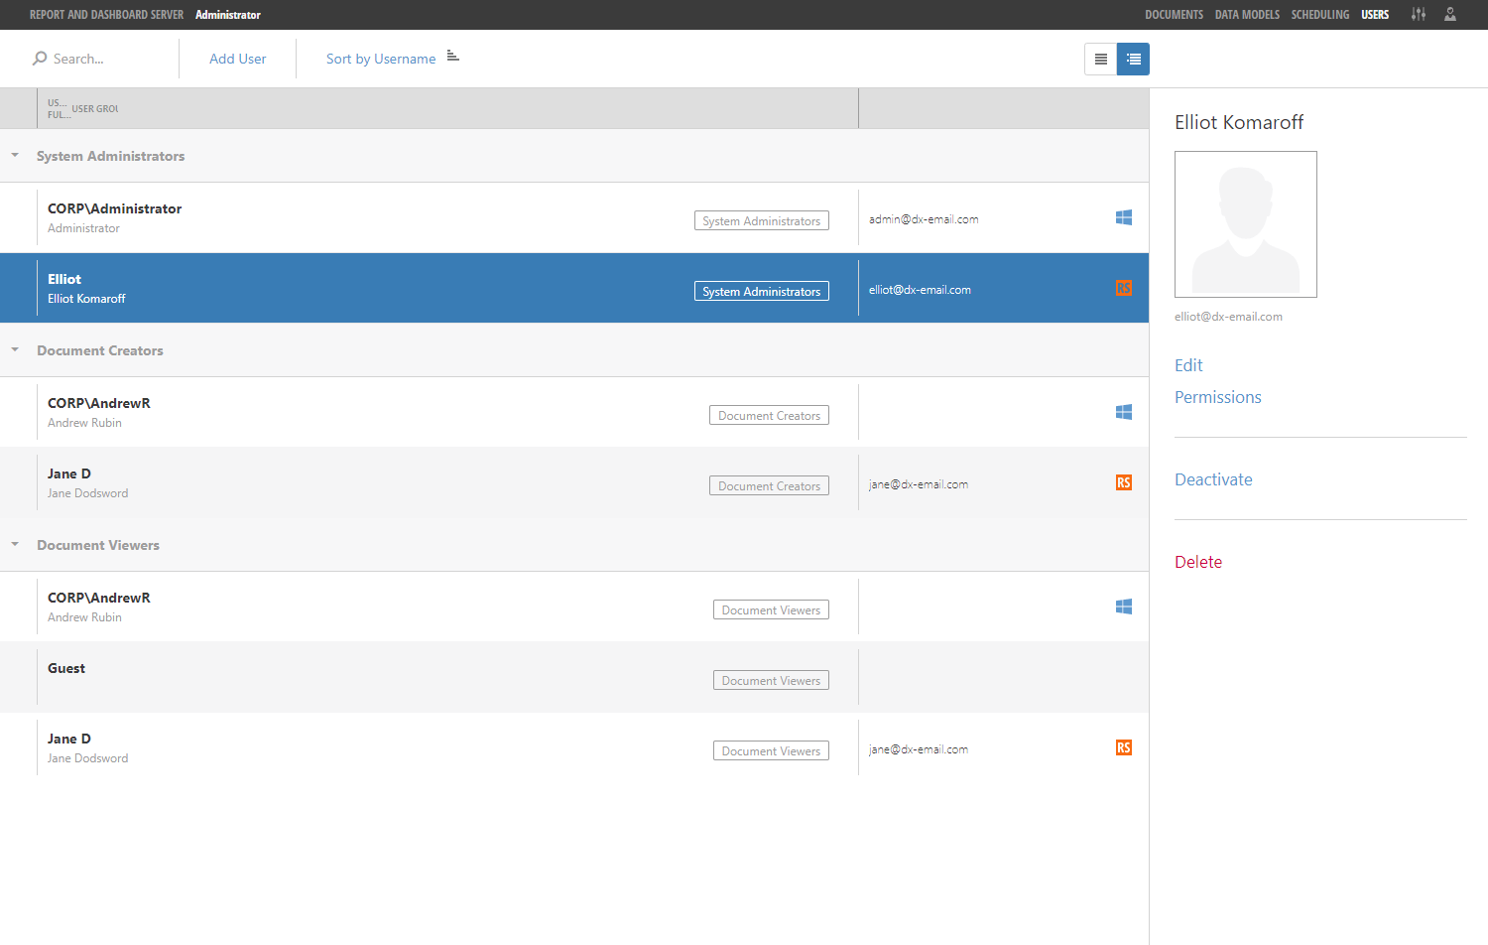
Task: Open the server settings sliders icon
Action: [x=1418, y=14]
